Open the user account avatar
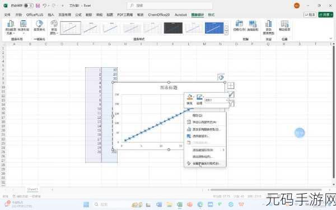Screen dimensions: 336x210 tap(297, 6)
